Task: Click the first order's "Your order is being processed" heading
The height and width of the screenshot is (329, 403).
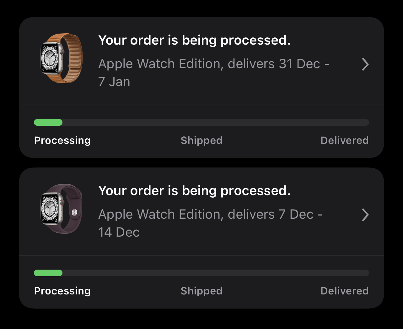Action: tap(194, 40)
